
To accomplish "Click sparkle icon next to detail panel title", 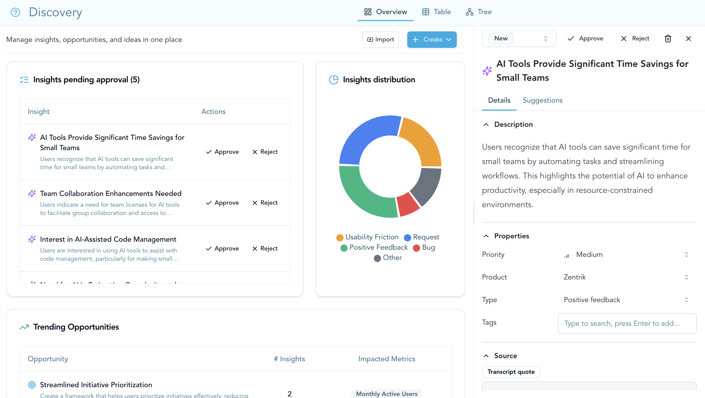I will pos(487,71).
